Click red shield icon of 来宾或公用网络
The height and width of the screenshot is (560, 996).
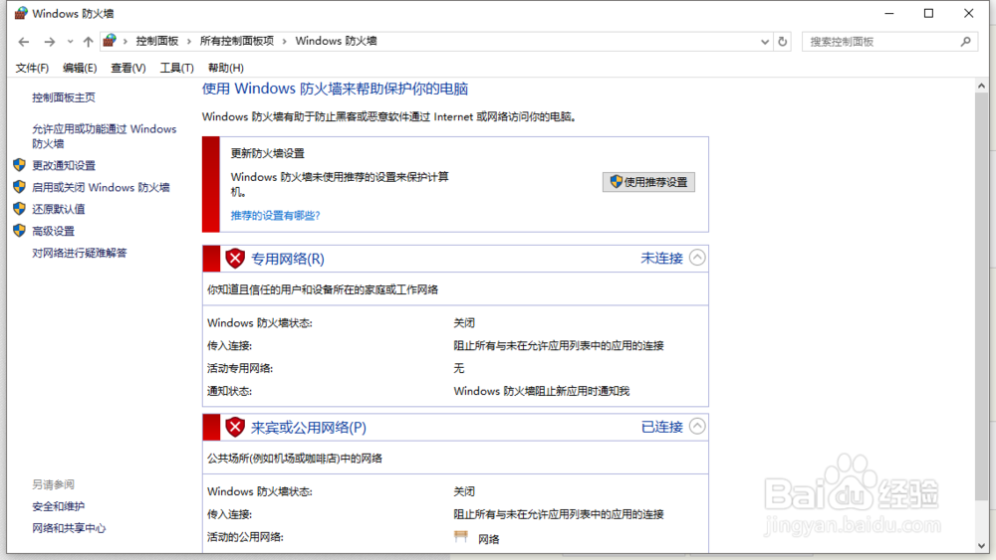click(x=235, y=428)
